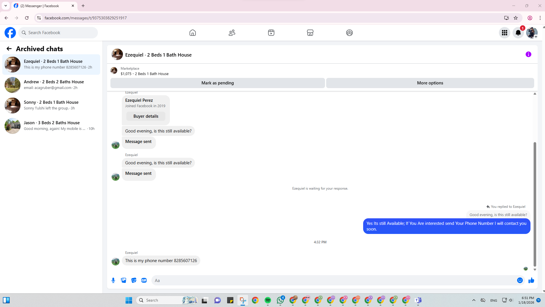The width and height of the screenshot is (545, 307).
Task: Click the listing thumbnail in chat header
Action: pos(117,55)
